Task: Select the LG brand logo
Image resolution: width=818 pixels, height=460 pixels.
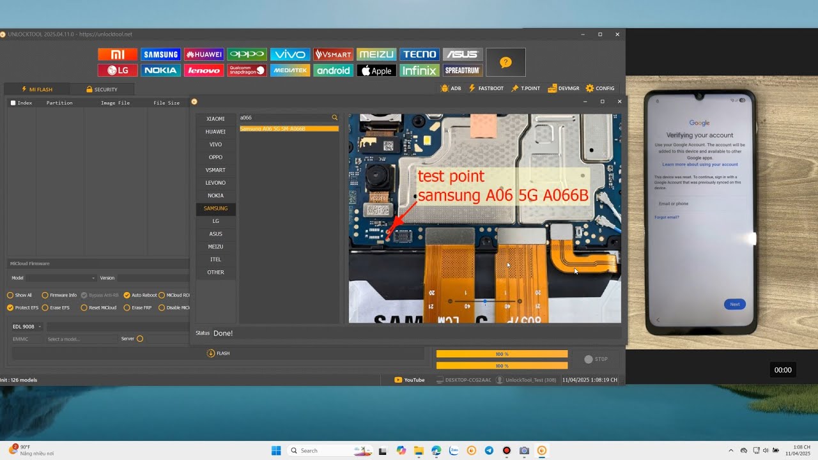Action: coord(118,70)
